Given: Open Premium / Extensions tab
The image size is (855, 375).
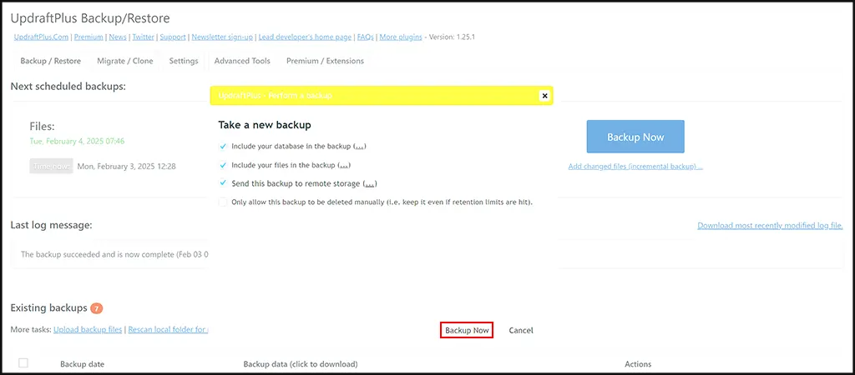Looking at the screenshot, I should click(325, 61).
